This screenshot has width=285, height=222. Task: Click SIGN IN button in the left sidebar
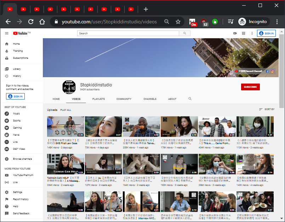point(16,96)
